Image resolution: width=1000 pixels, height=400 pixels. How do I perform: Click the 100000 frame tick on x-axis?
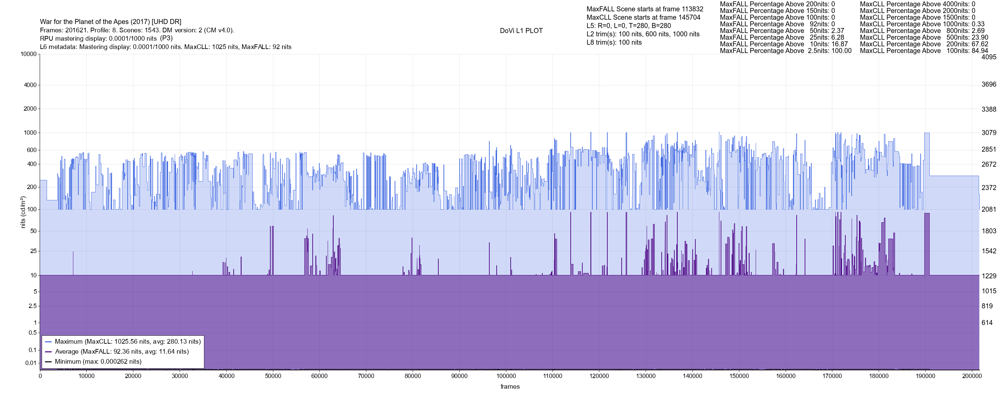[506, 376]
